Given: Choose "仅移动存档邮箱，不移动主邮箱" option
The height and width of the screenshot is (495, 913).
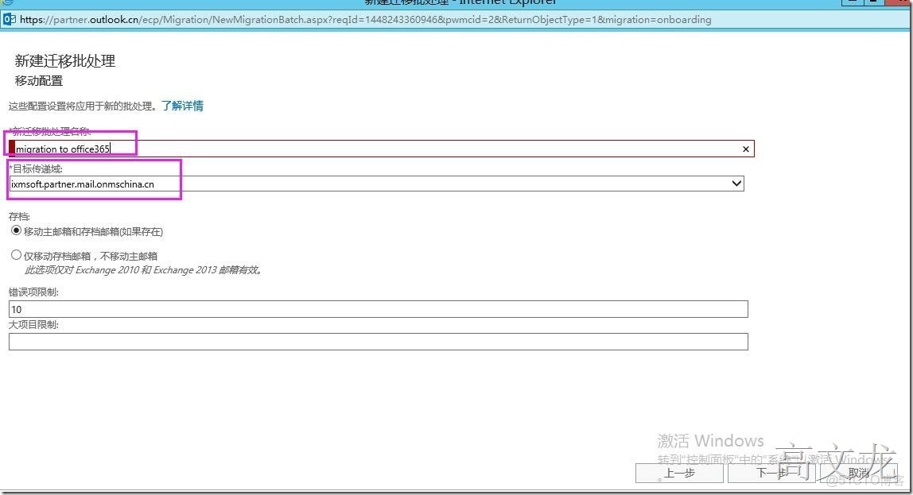Looking at the screenshot, I should [14, 254].
